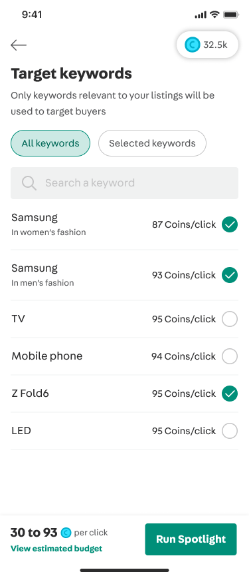Tap the home indicator bar

coord(124,570)
